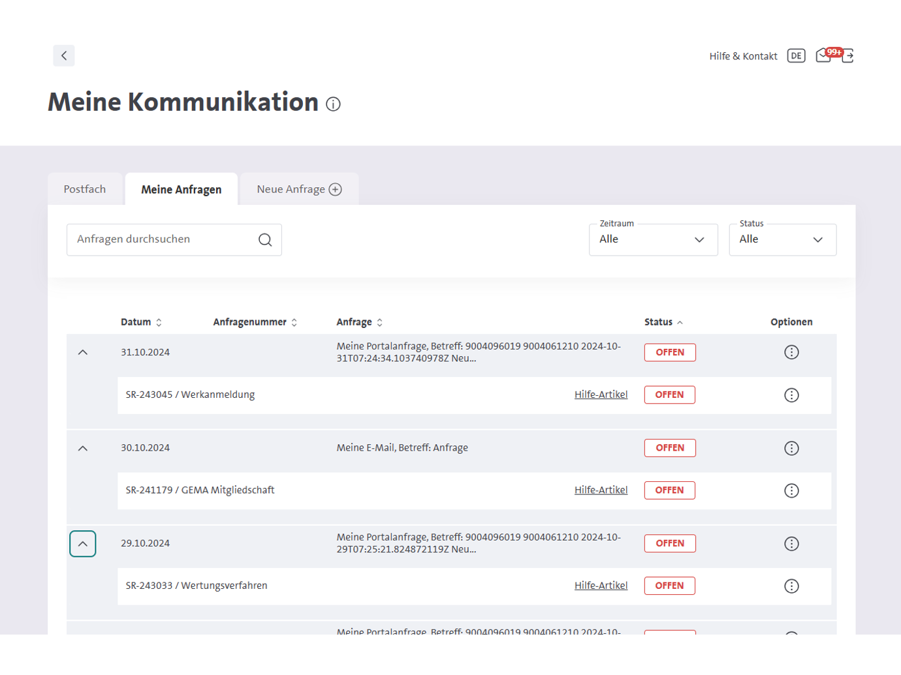Screen dimensions: 901x675
Task: Open options menu for 31.10.2024 request
Action: [x=791, y=353]
